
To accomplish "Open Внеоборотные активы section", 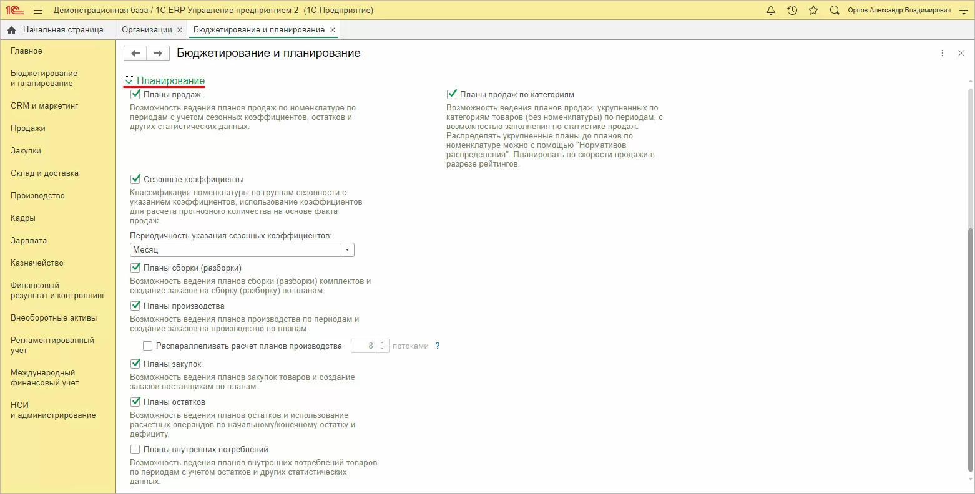I will (x=54, y=318).
